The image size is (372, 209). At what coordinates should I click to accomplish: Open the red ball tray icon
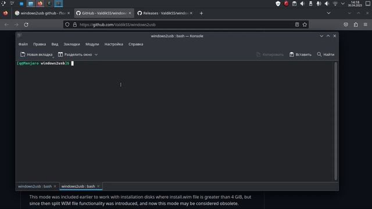coord(286,3)
